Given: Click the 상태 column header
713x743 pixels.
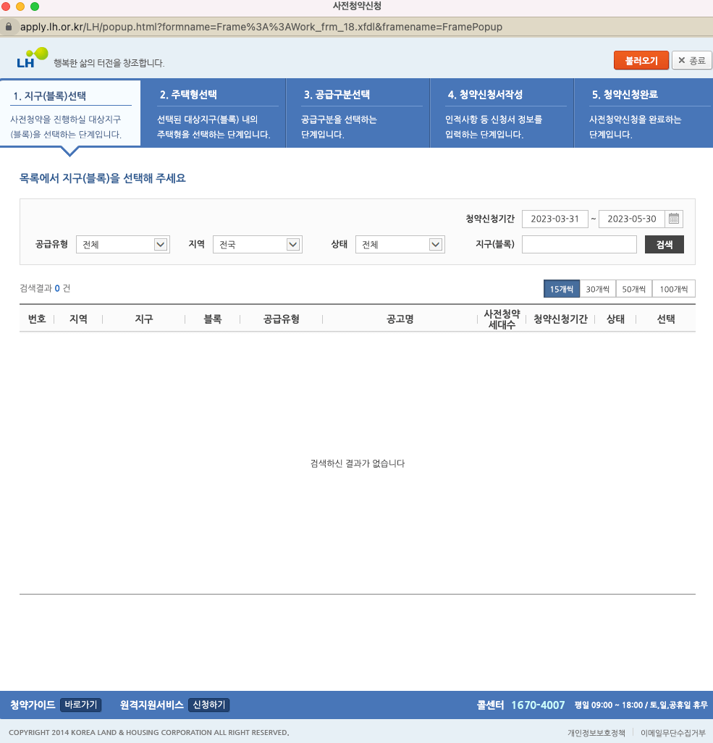Looking at the screenshot, I should [615, 319].
